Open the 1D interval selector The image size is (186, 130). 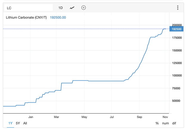tap(61, 8)
